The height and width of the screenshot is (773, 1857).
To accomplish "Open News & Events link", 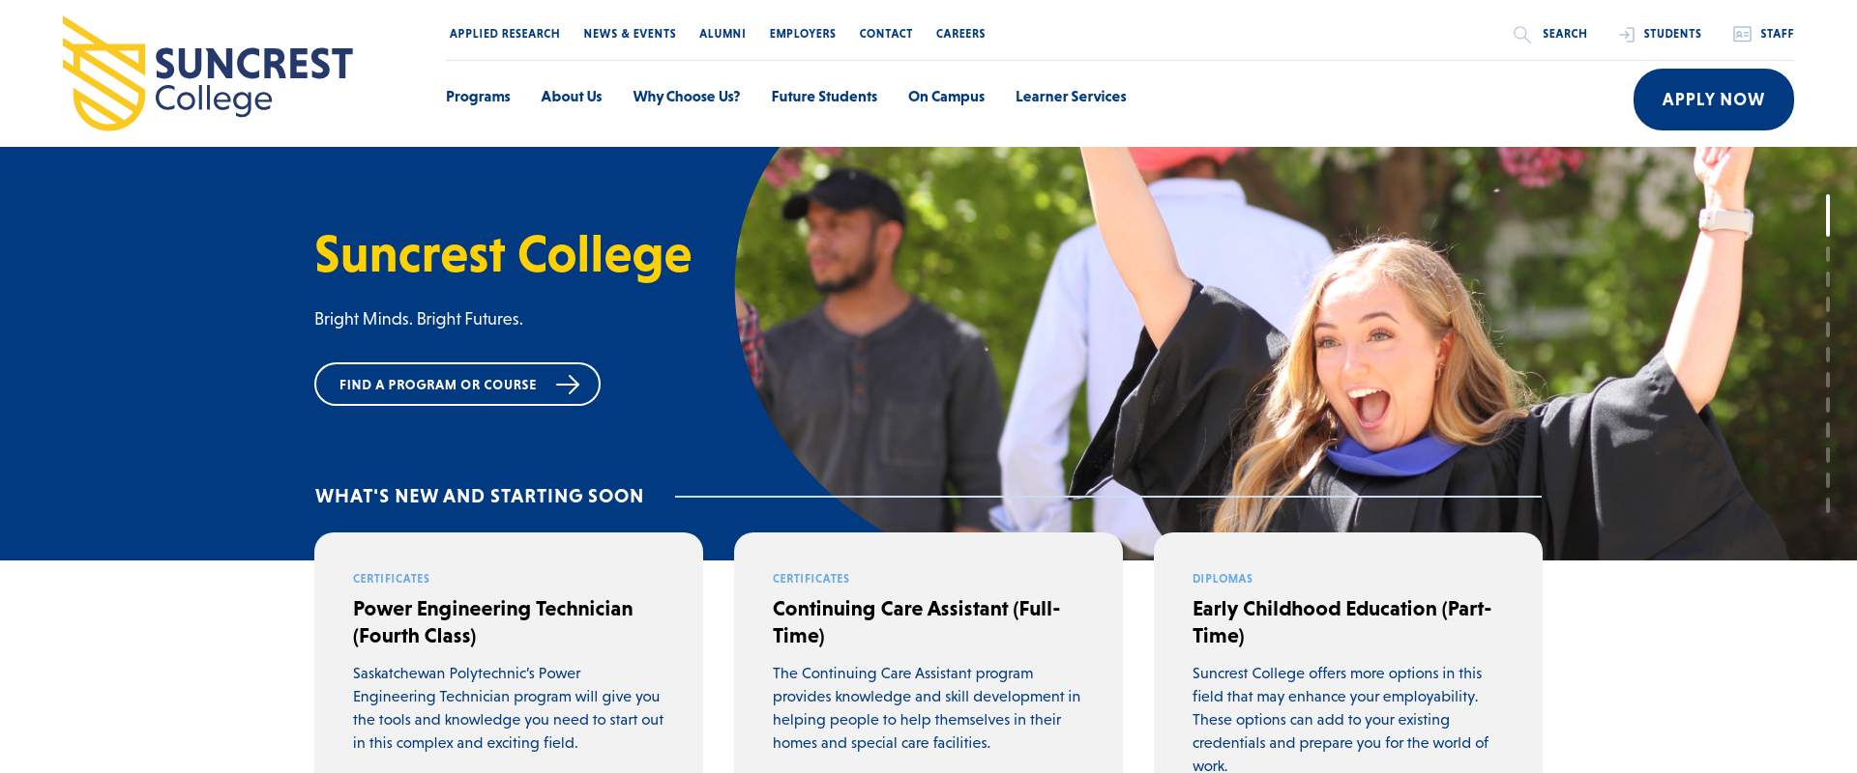I will 630,34.
